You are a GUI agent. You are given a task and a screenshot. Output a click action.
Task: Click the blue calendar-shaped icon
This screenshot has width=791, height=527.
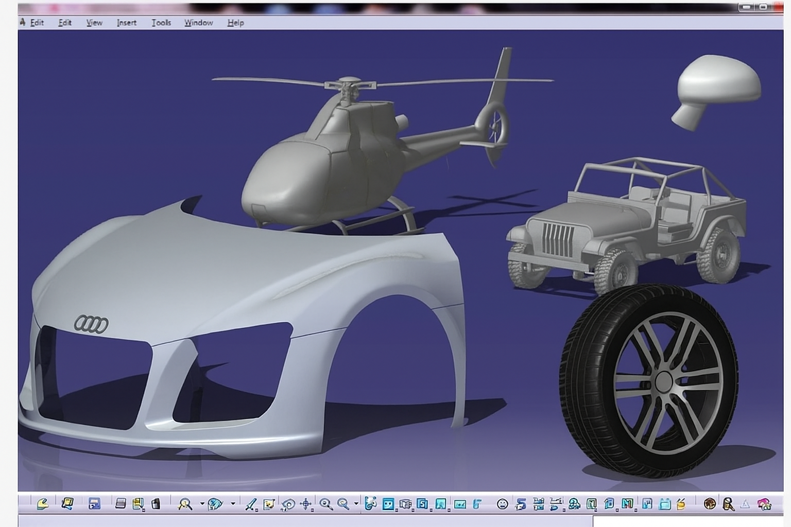click(665, 504)
